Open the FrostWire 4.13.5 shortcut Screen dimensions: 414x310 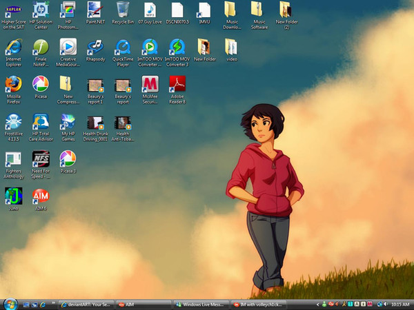pyautogui.click(x=12, y=122)
